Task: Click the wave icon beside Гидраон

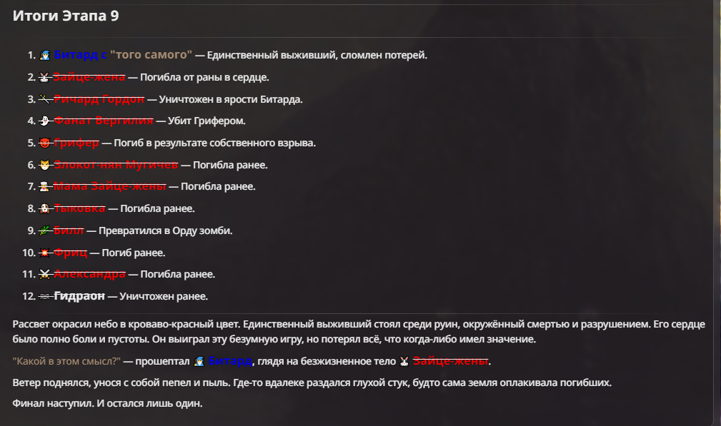Action: pyautogui.click(x=44, y=297)
